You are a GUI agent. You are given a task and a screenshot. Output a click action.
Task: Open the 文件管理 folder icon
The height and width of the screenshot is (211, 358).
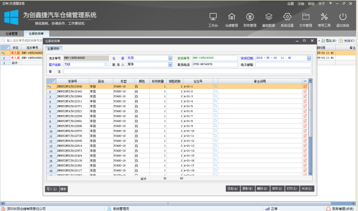306,17
